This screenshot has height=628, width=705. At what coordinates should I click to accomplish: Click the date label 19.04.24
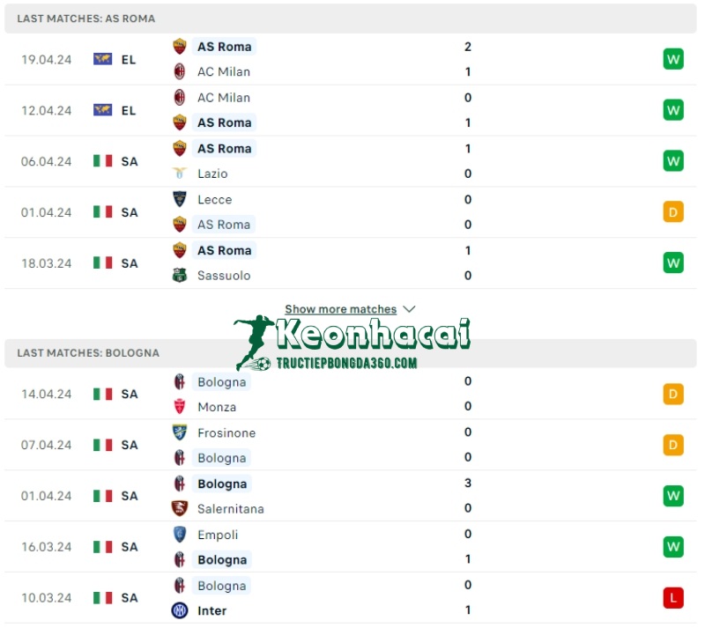tap(46, 59)
